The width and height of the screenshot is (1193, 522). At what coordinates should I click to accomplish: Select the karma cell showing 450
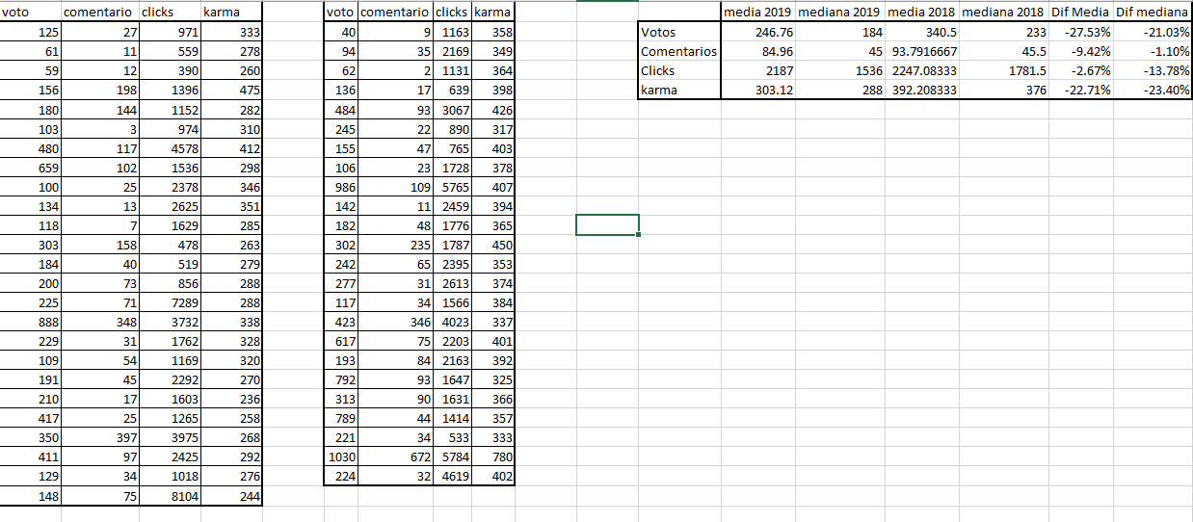tap(493, 245)
